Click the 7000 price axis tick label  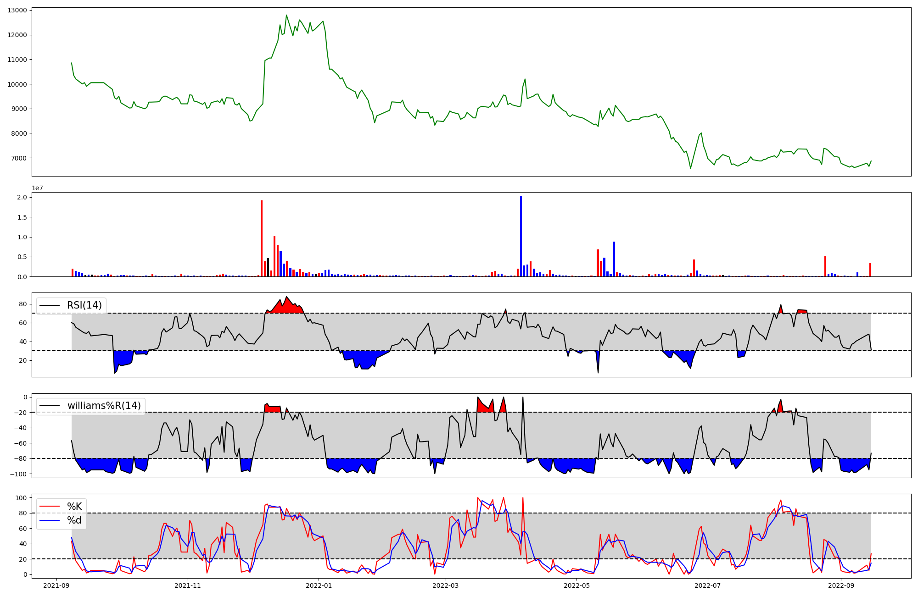point(19,158)
